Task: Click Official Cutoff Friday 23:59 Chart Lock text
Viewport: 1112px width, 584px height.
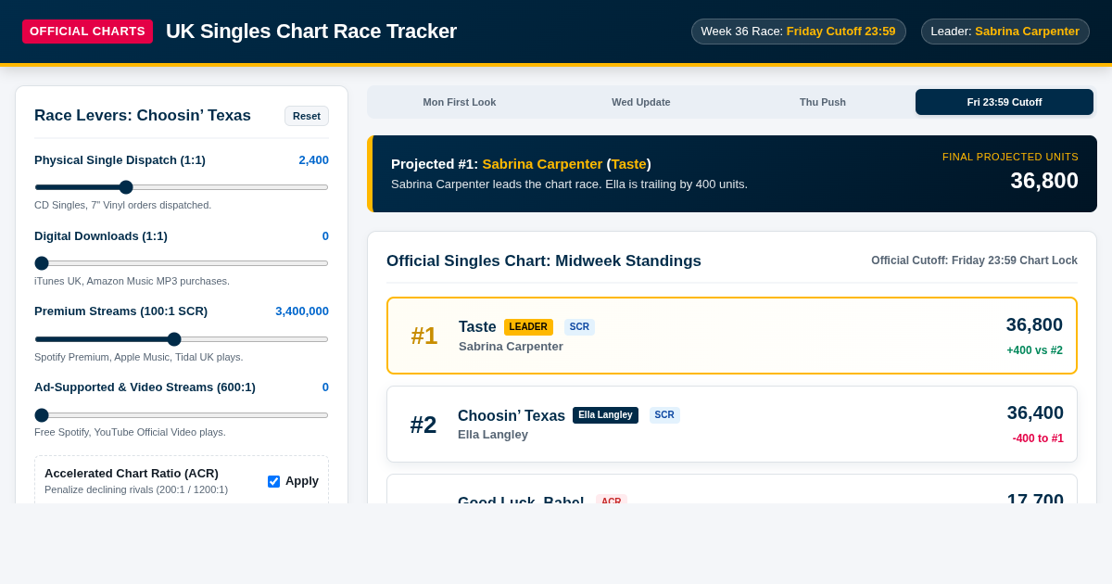Action: point(974,260)
